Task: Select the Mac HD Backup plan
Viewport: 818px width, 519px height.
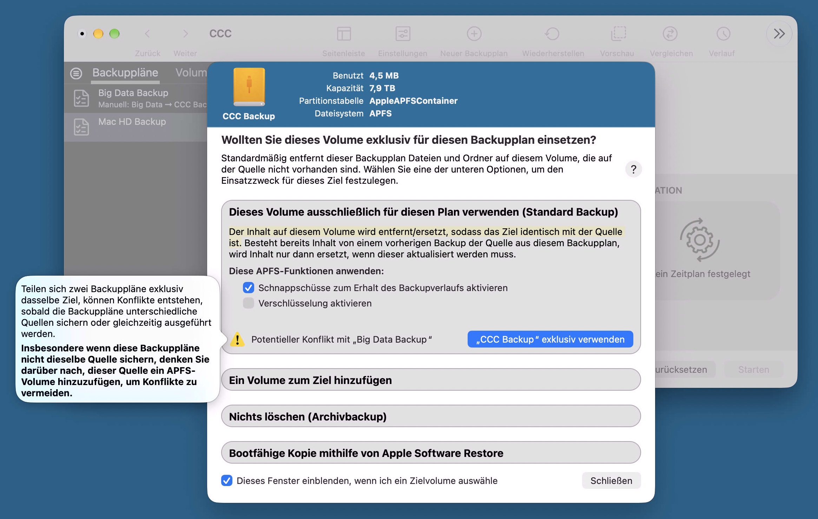Action: point(136,127)
